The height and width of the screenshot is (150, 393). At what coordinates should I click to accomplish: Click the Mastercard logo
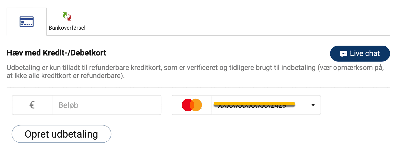click(192, 105)
